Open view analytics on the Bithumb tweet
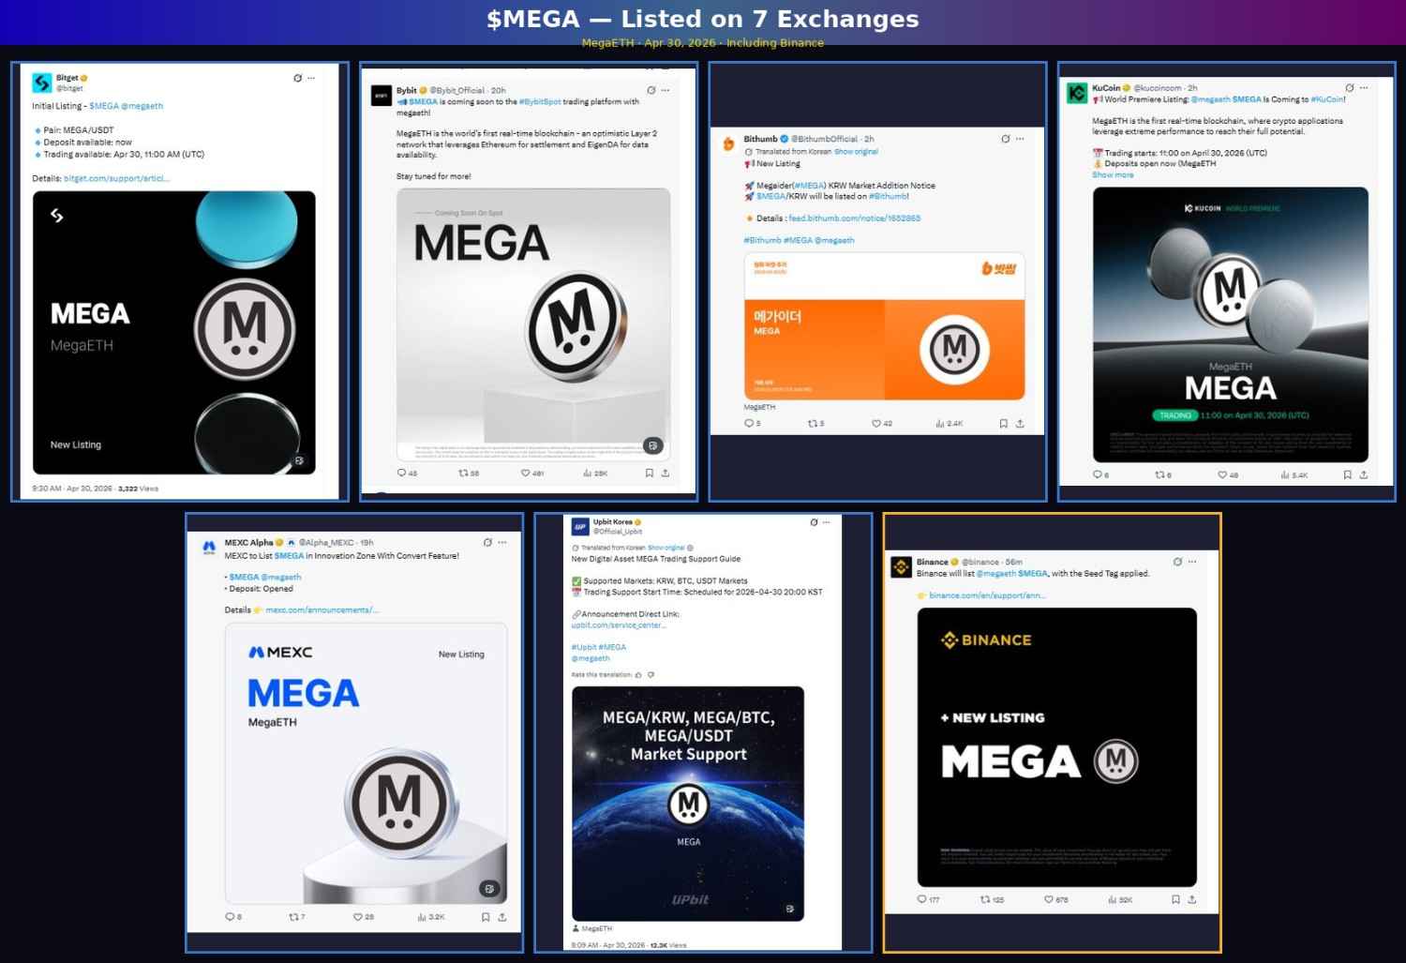This screenshot has height=963, width=1406. (942, 423)
